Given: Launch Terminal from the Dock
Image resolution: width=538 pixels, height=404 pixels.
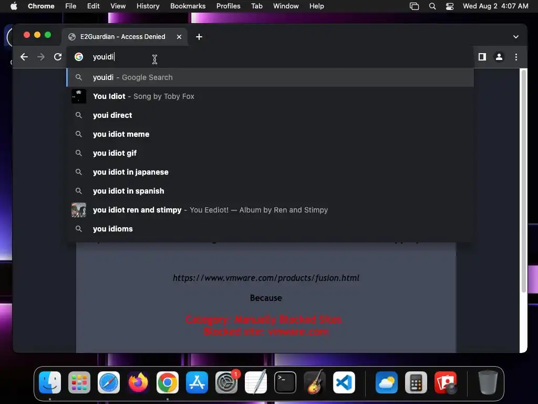Looking at the screenshot, I should (285, 382).
